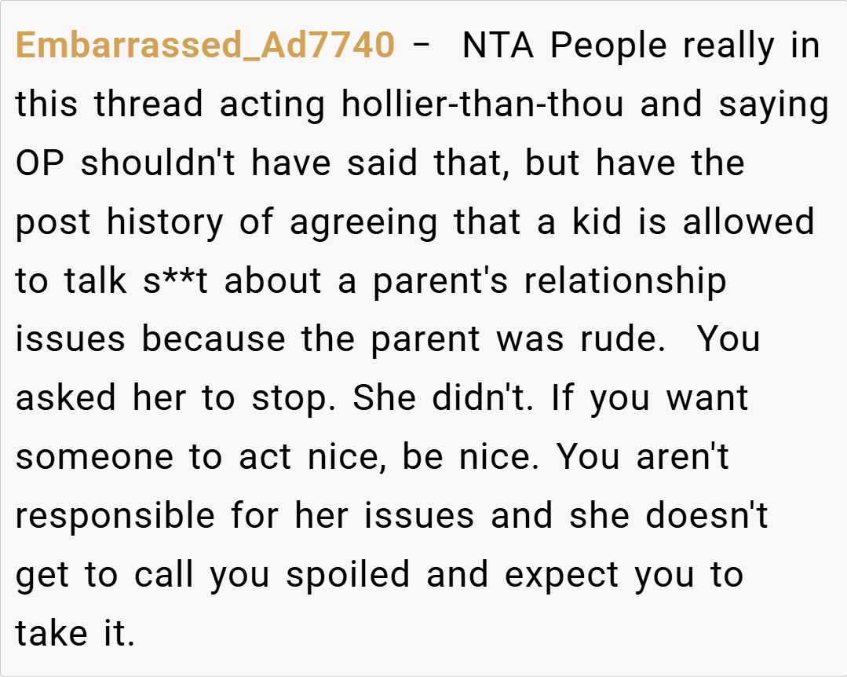Click the word 'relationship' in the comment
The width and height of the screenshot is (847, 677).
[x=625, y=281]
